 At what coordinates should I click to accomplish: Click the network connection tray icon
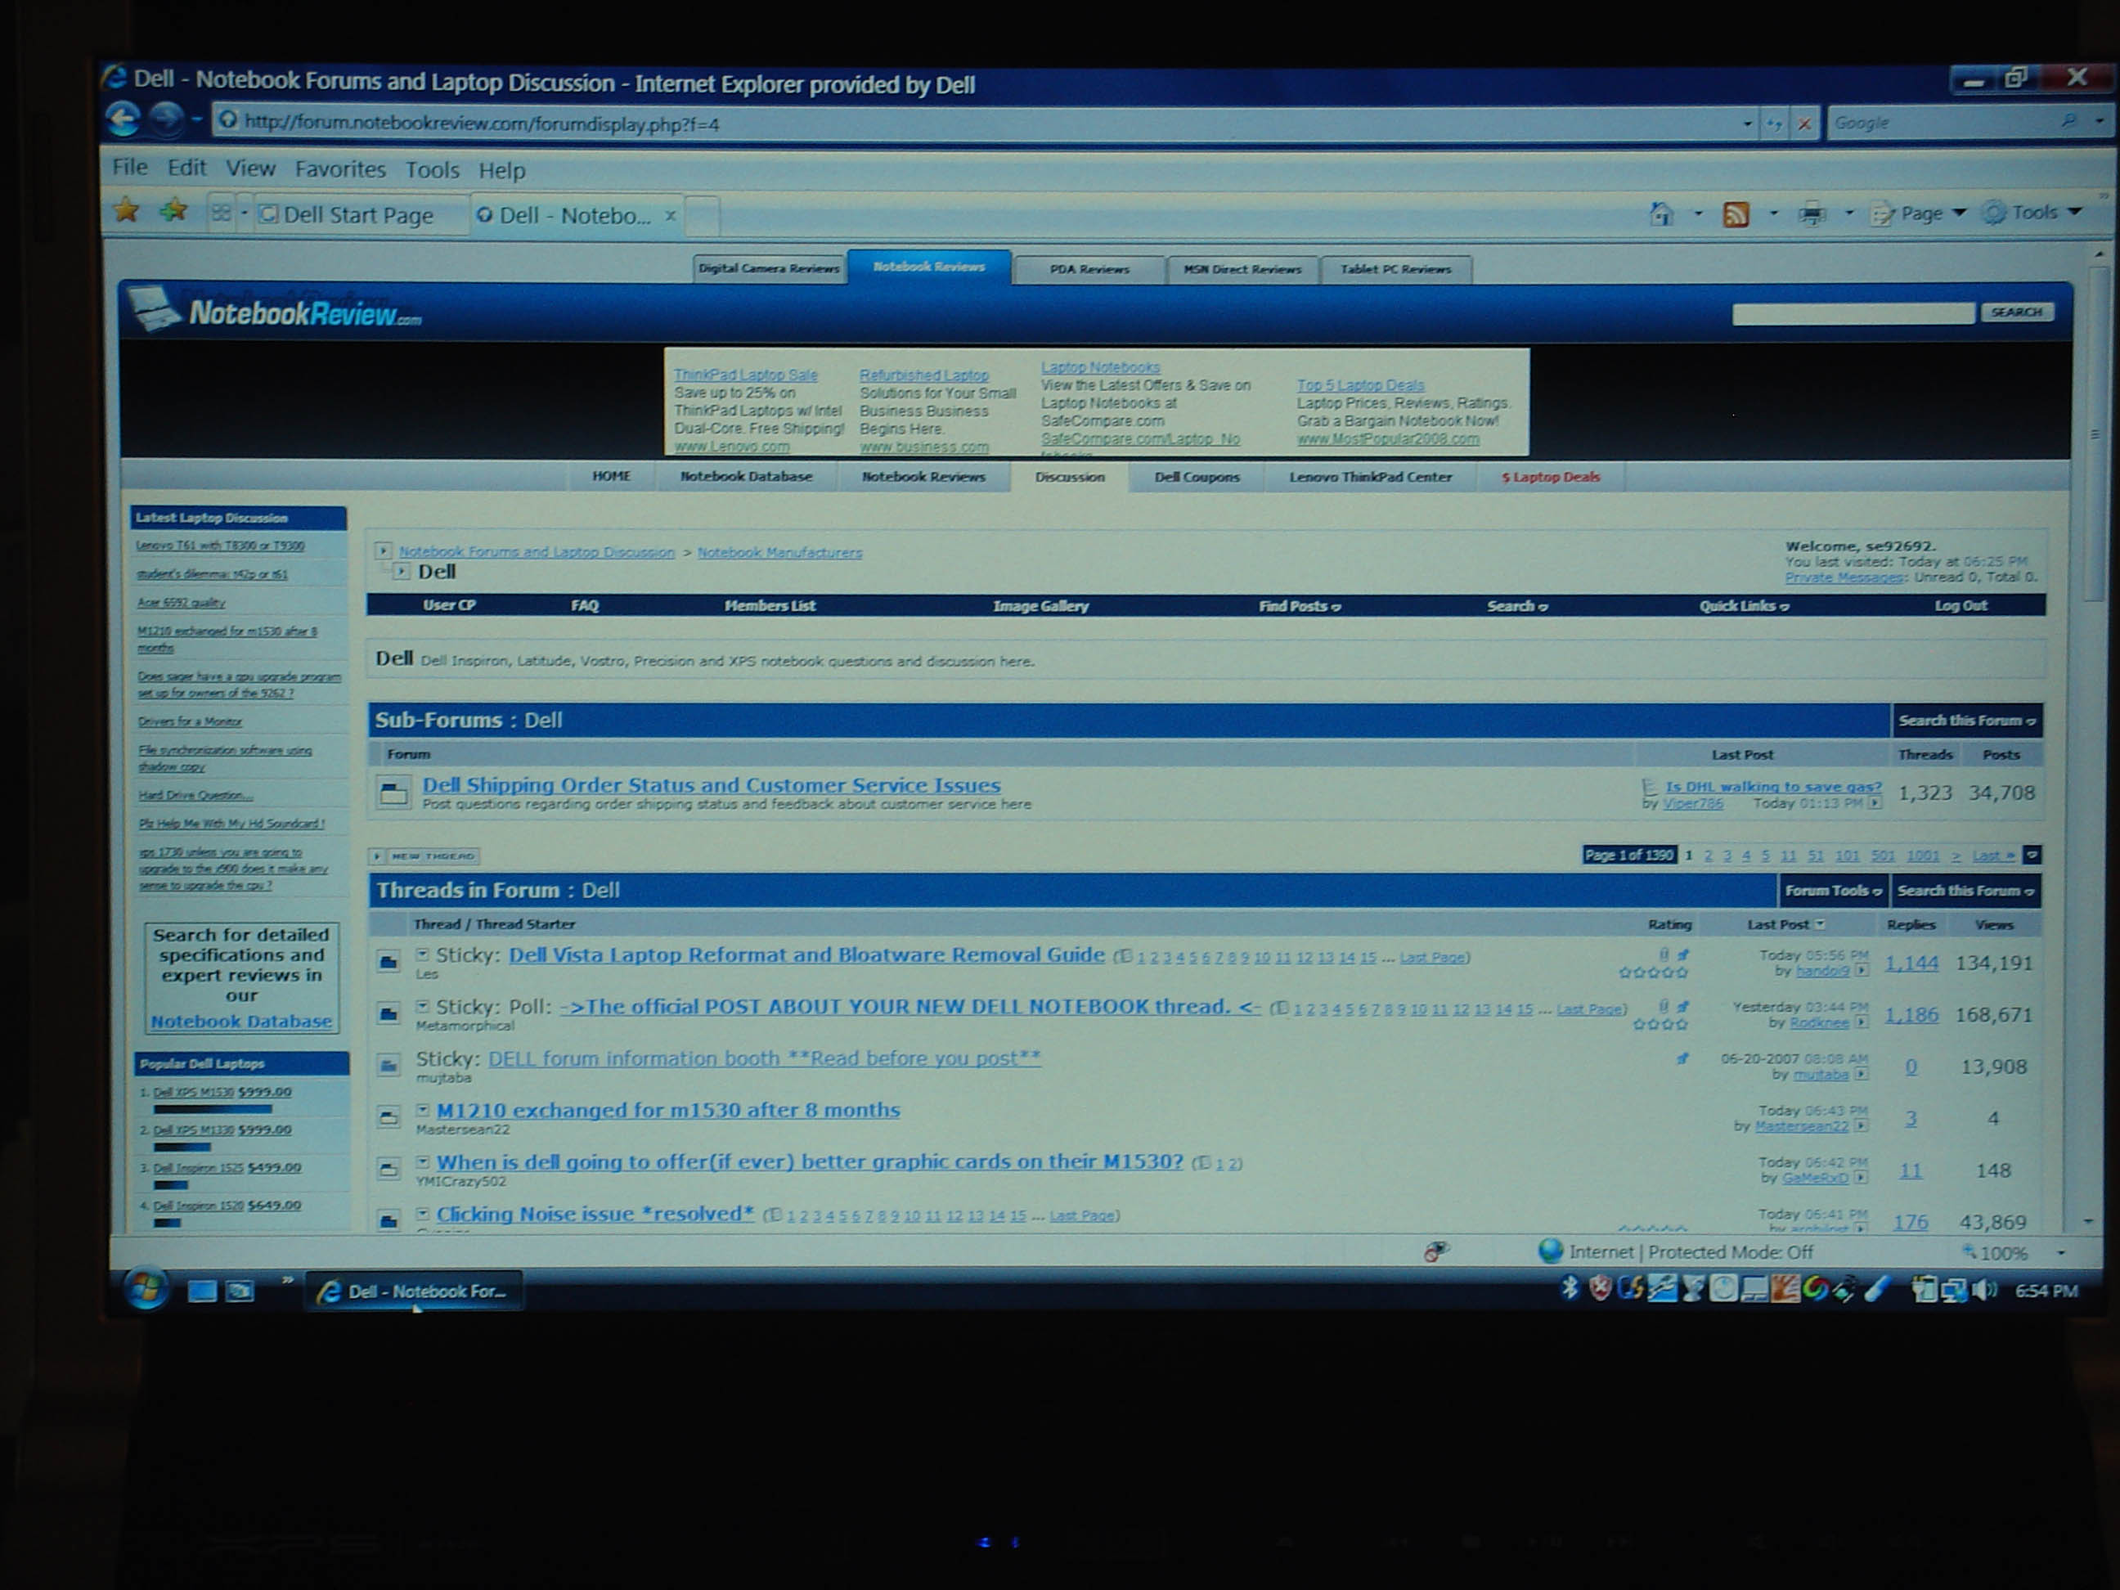pos(1953,1290)
